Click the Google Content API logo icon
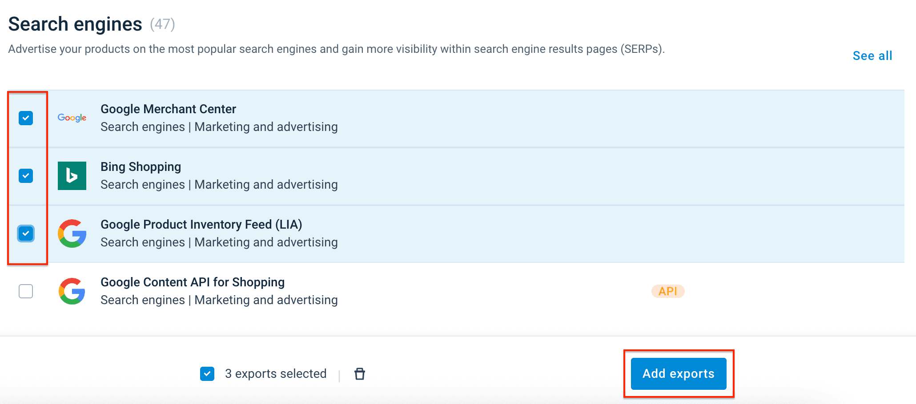 tap(72, 291)
